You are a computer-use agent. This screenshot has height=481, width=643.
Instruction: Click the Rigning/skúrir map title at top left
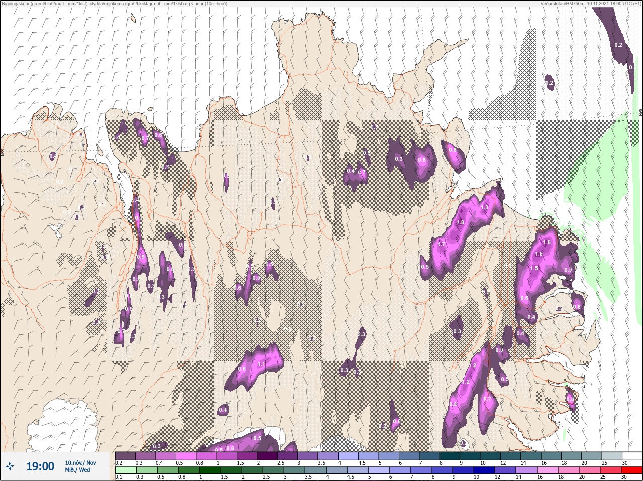point(114,4)
